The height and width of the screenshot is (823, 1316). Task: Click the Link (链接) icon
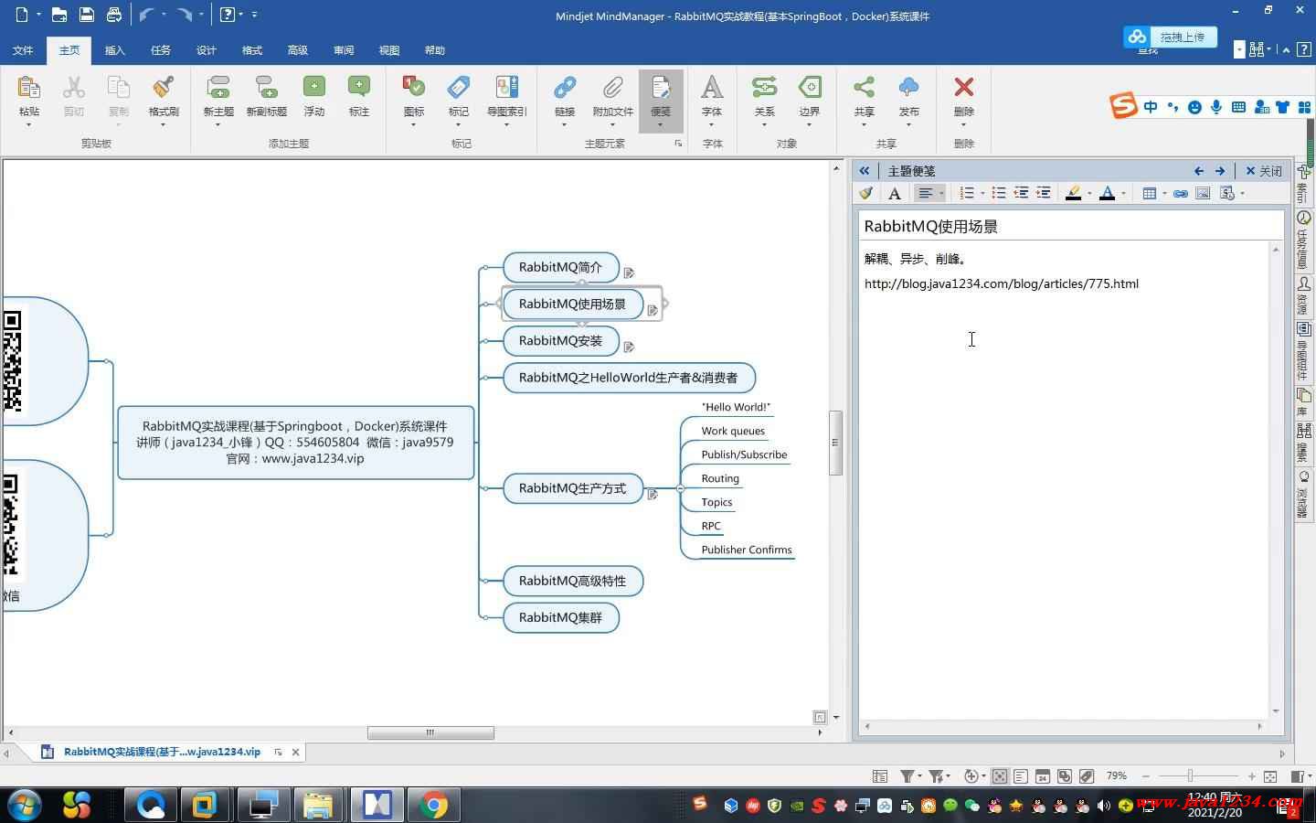pos(565,88)
